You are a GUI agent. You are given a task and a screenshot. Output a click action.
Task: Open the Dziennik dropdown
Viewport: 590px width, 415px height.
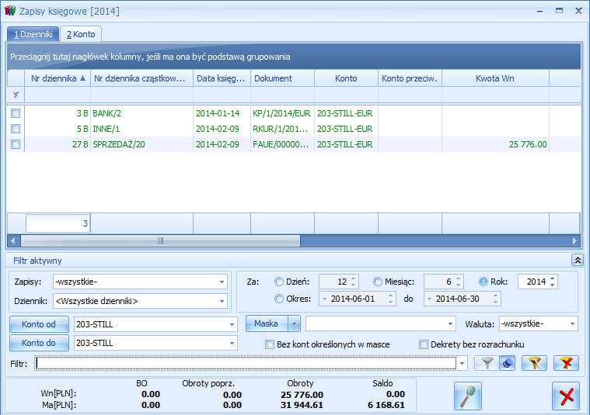click(x=222, y=301)
